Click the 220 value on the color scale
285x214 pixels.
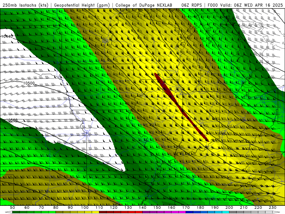point(258,208)
